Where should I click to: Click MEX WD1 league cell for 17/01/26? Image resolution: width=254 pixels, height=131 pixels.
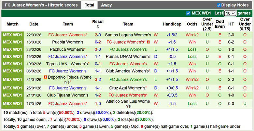pyautogui.click(x=12, y=104)
